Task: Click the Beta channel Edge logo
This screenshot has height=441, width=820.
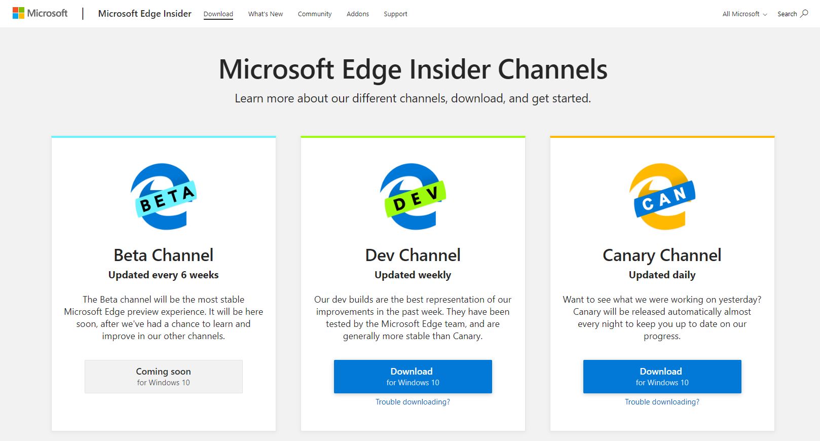Action: 164,197
